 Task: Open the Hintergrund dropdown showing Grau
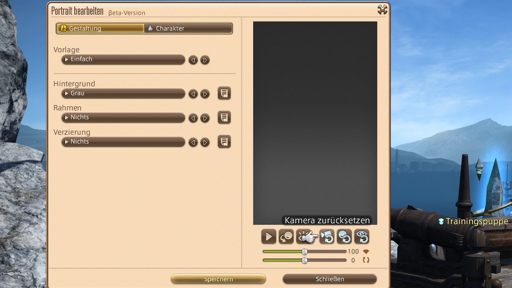pyautogui.click(x=123, y=94)
